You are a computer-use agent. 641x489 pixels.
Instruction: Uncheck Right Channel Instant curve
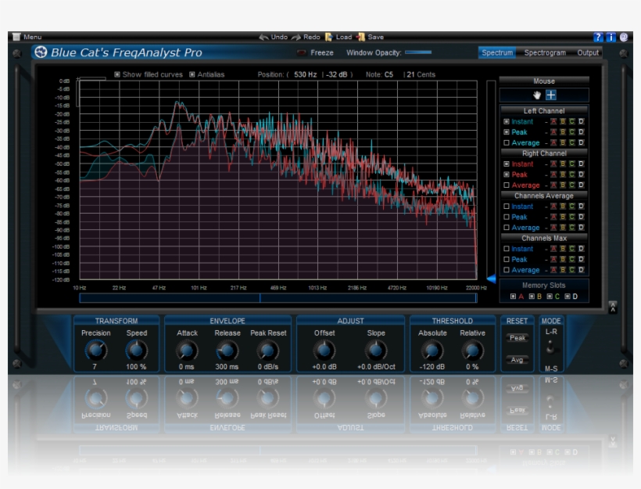(507, 164)
